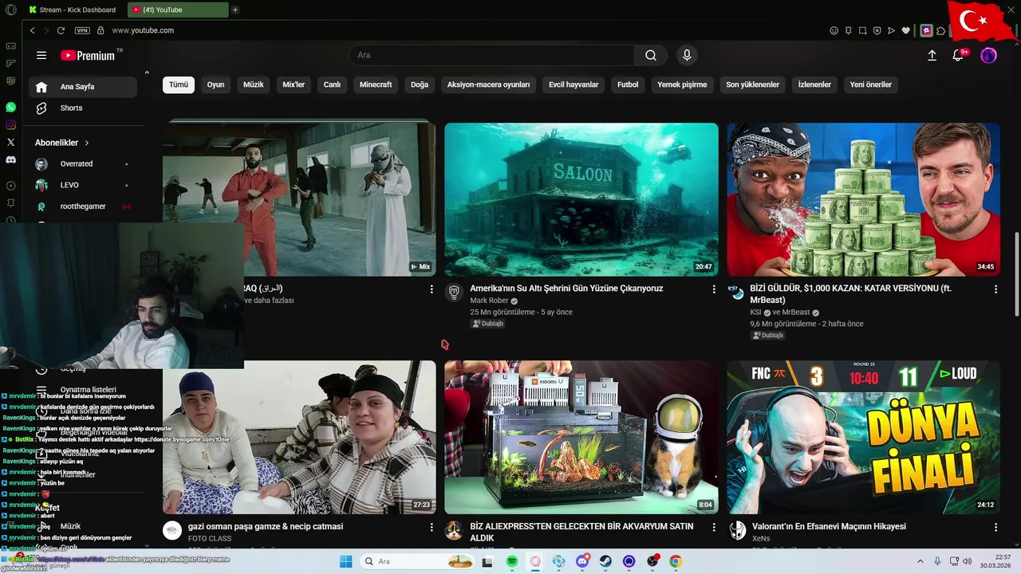
Task: Start voice search with the microphone icon
Action: [687, 55]
